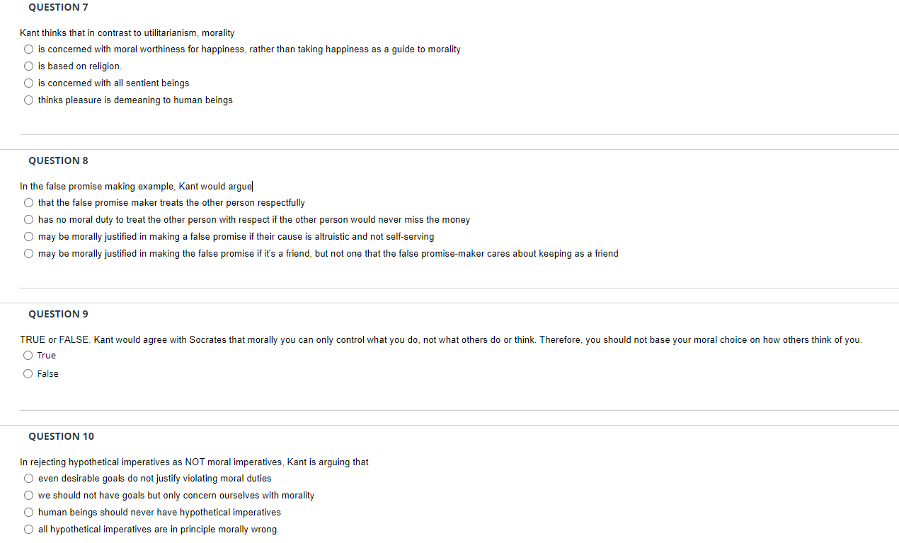The image size is (899, 543).
Task: Click the QUESTION 8 heading
Action: point(58,160)
